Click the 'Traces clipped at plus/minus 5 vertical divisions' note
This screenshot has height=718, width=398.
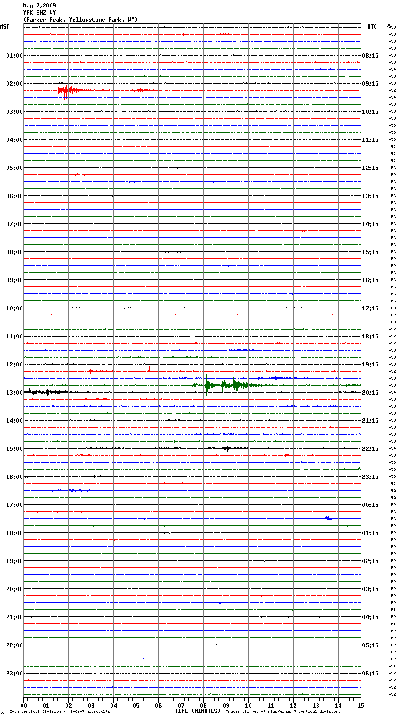[283, 712]
